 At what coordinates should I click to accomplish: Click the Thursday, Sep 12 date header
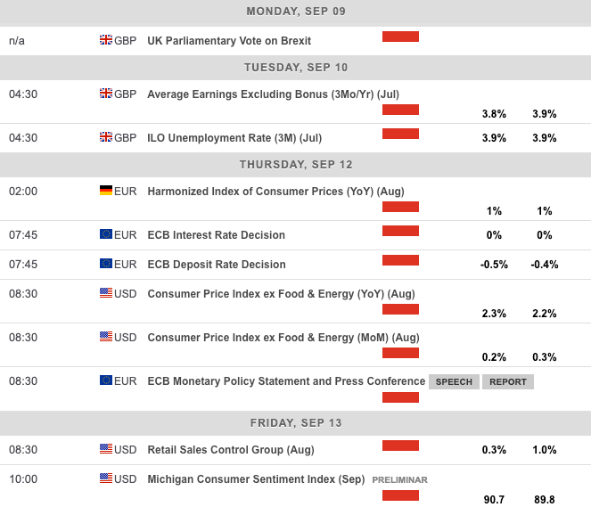pos(295,165)
